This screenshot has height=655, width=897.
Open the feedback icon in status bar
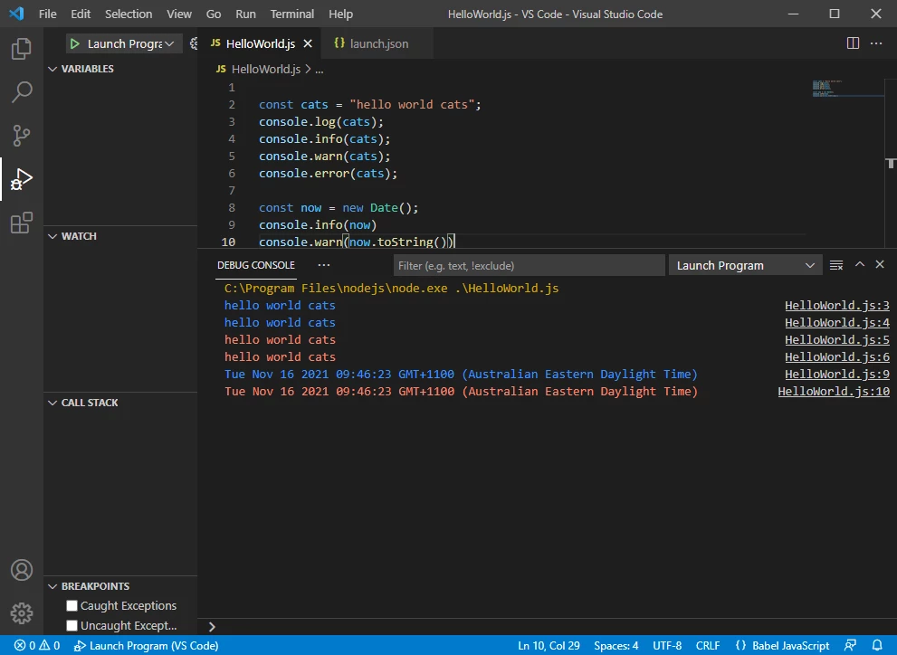pyautogui.click(x=850, y=645)
